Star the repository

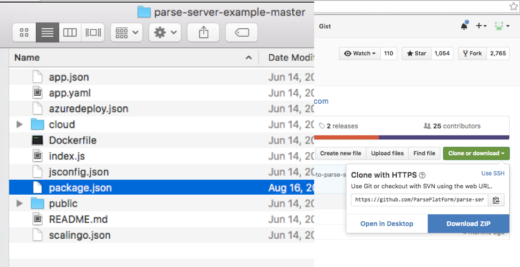(417, 53)
